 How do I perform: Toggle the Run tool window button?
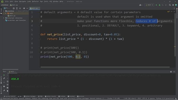pos(20,96)
